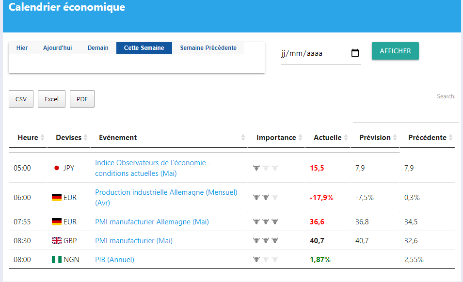Open the calendar date picker icon
This screenshot has height=282, width=463.
[355, 53]
